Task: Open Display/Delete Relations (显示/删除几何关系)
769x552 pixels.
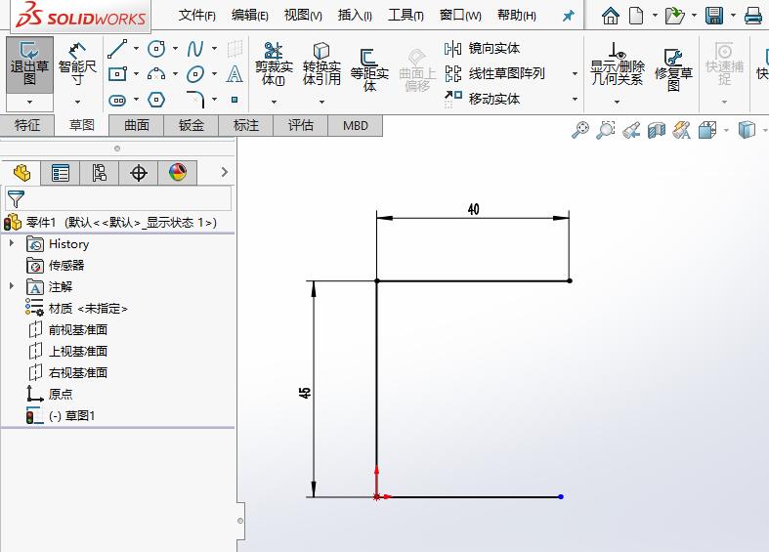Action: pos(617,64)
